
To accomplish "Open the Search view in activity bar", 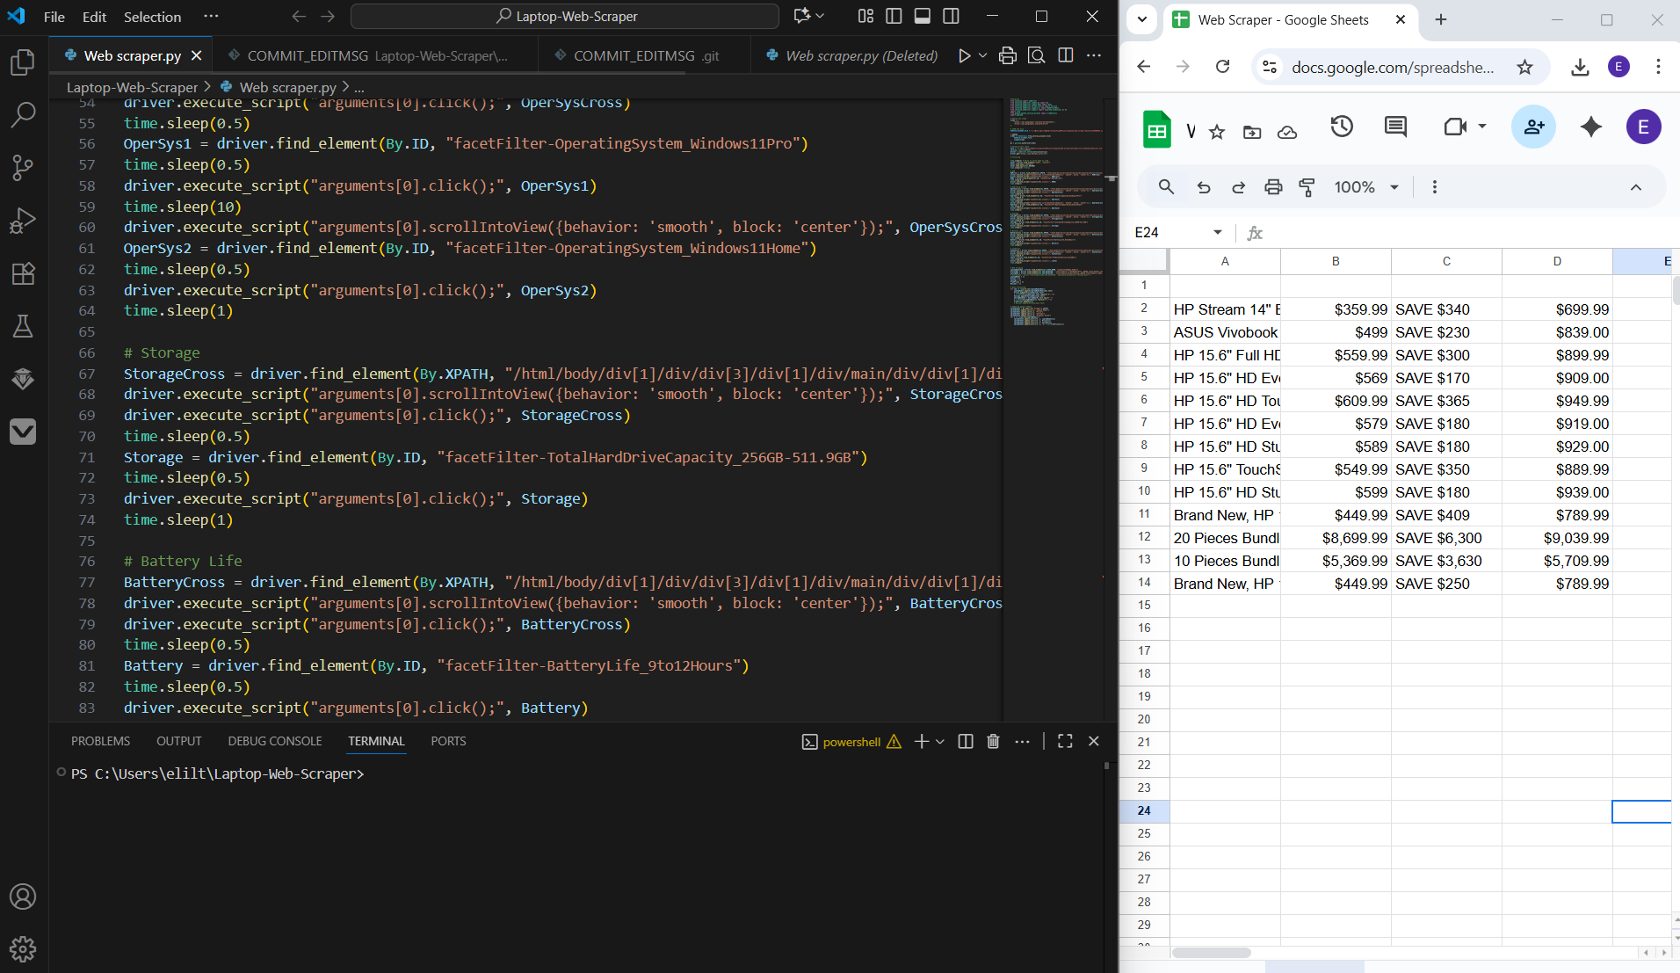I will [x=23, y=114].
